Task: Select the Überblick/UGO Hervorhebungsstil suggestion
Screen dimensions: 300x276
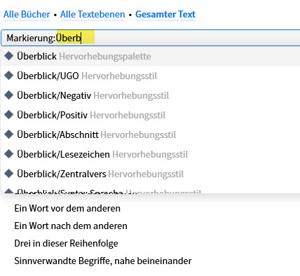Action: (x=151, y=76)
